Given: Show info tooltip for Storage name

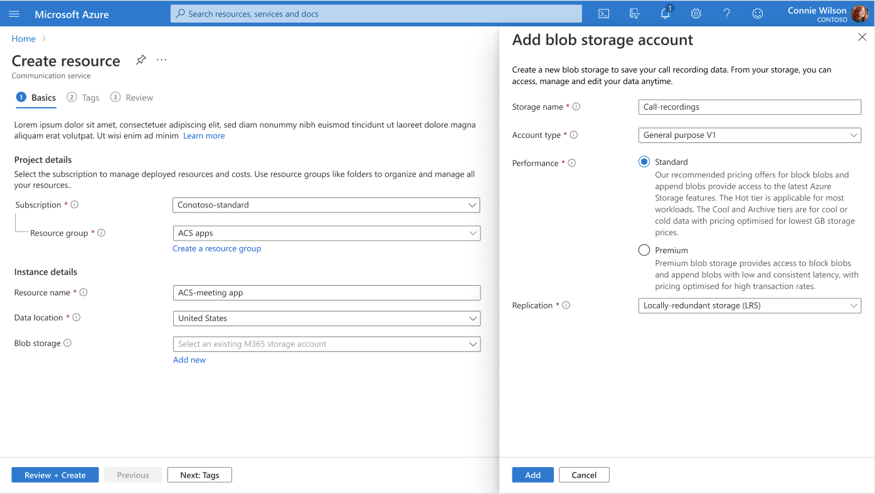Looking at the screenshot, I should coord(576,107).
